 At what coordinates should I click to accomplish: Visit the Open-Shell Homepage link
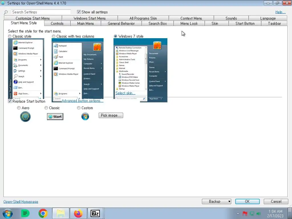click(x=21, y=202)
